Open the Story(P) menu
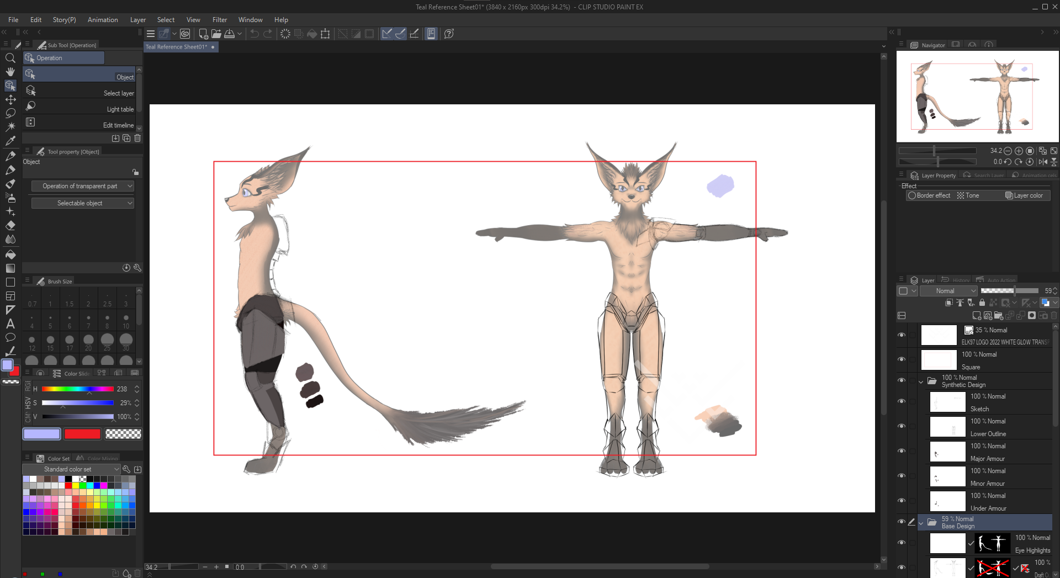This screenshot has height=578, width=1060. pyautogui.click(x=64, y=20)
